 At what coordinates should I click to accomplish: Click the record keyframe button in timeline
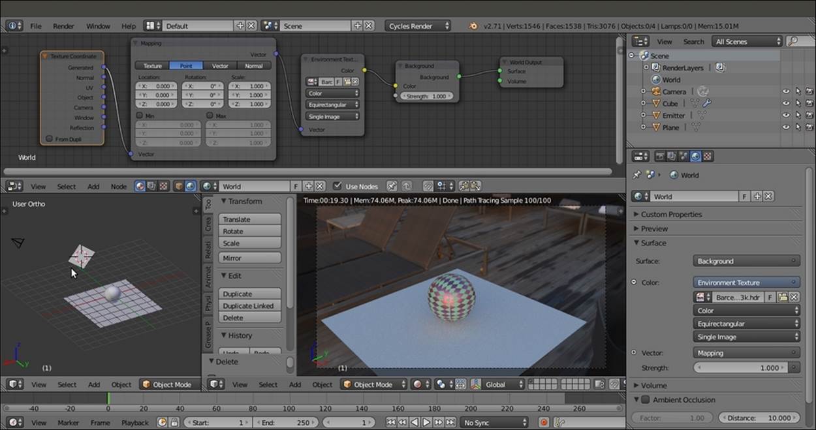(543, 422)
